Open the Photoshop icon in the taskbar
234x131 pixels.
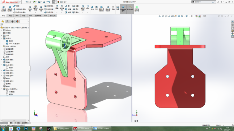26,128
